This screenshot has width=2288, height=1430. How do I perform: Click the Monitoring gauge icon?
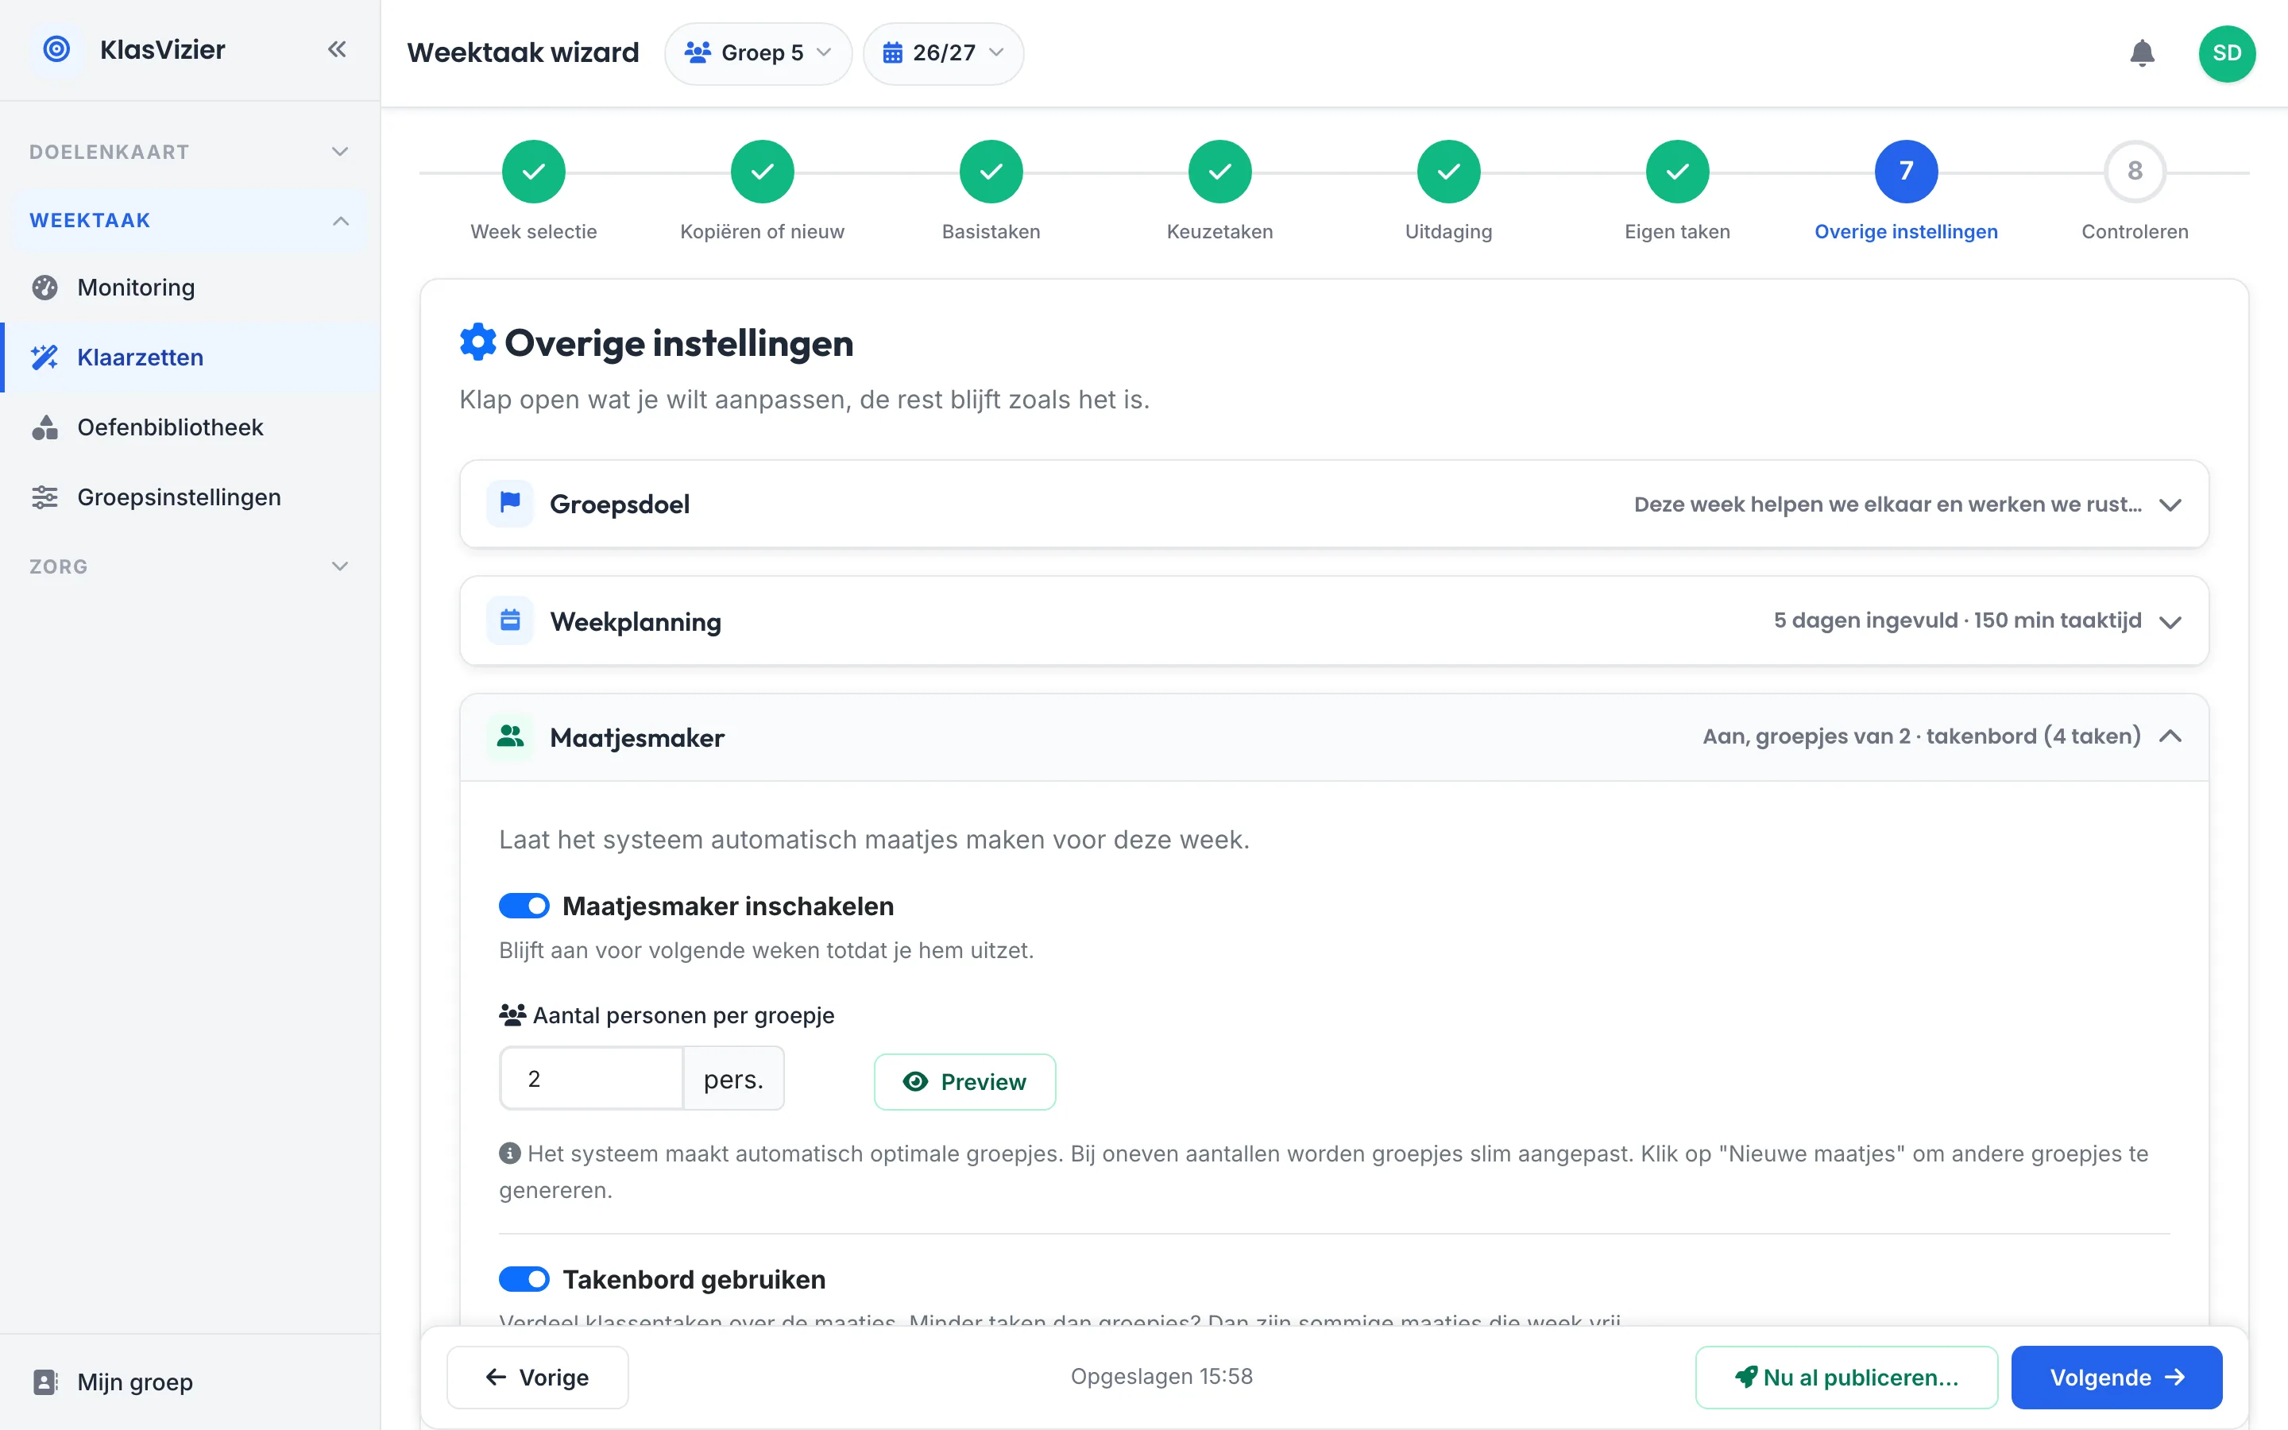pos(44,288)
